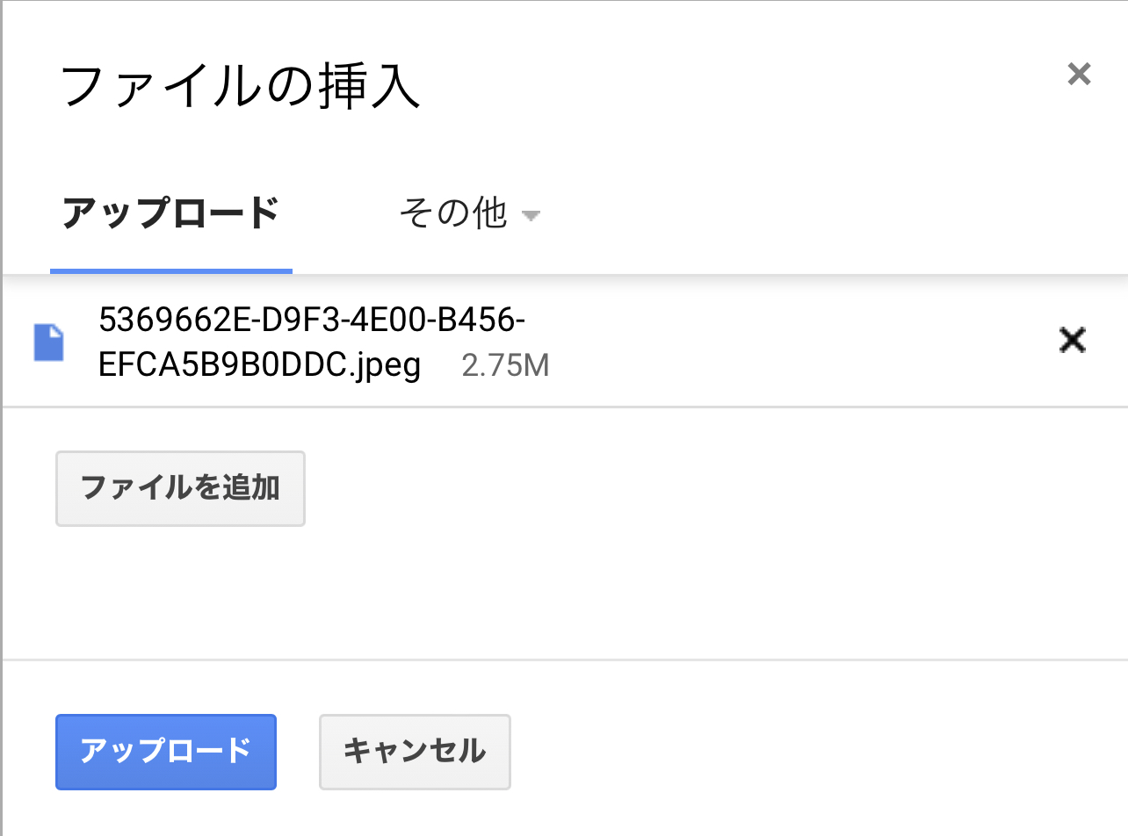This screenshot has height=836, width=1128.
Task: Click the blue underline beneath アップロード tab
Action: (170, 270)
